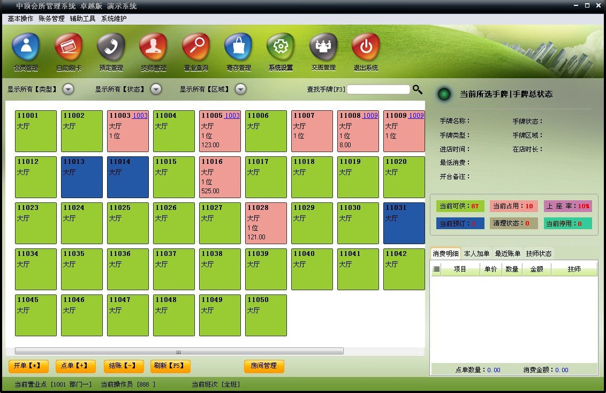Click the search magnifier beside 查找手牌 field
The width and height of the screenshot is (606, 393).
pos(418,90)
